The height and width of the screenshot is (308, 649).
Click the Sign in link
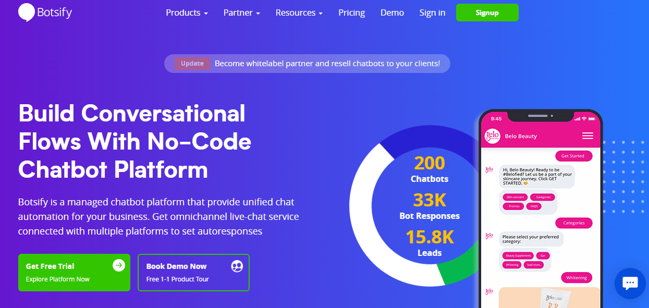432,13
